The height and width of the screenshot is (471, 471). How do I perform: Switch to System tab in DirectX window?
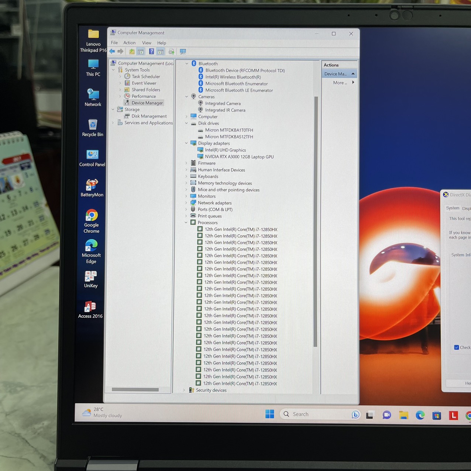pyautogui.click(x=453, y=208)
